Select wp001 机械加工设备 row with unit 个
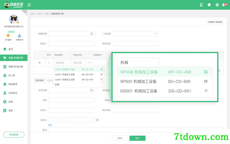The width and height of the screenshot is (230, 144). tap(79, 79)
